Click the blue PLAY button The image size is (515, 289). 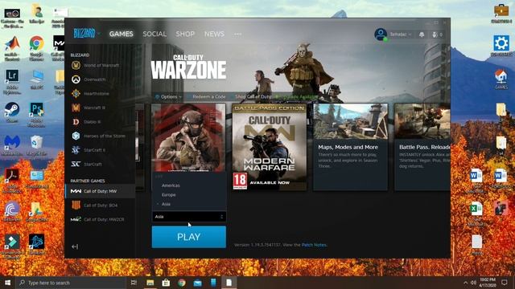tap(189, 237)
